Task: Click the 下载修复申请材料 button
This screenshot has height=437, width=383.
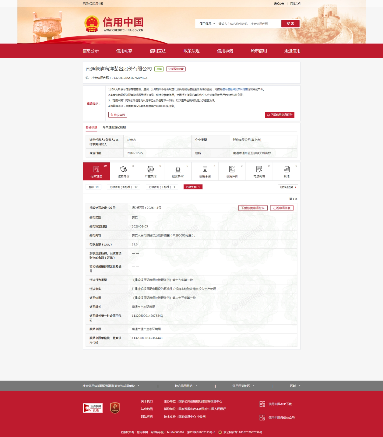Action: [x=253, y=208]
